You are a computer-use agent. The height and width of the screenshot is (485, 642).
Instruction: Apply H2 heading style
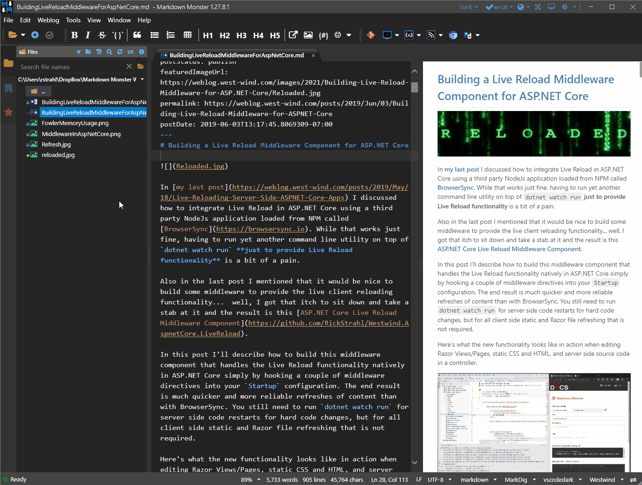tap(225, 35)
